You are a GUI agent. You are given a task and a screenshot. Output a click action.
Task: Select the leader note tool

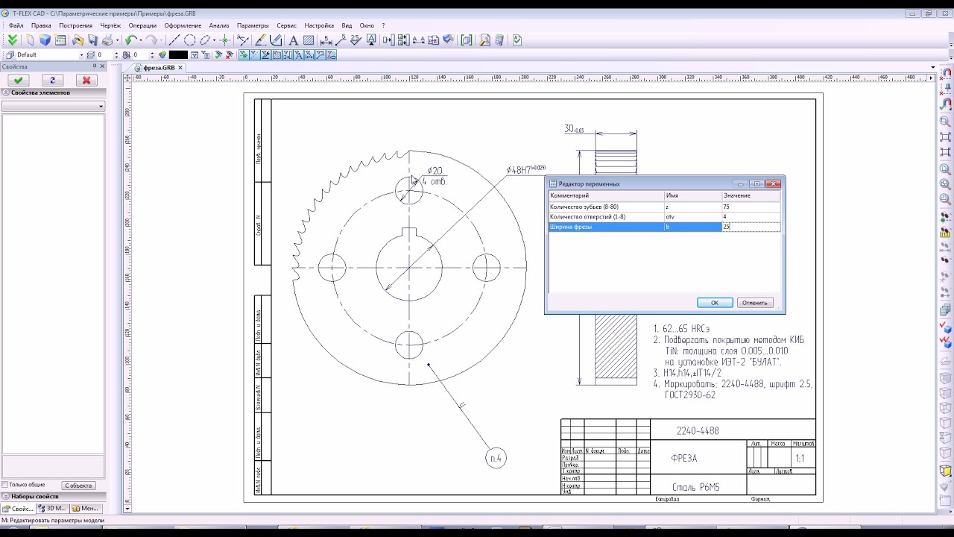(341, 40)
